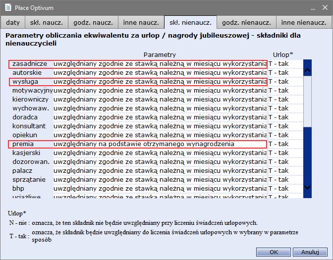The height and width of the screenshot is (260, 333).
Task: Click the 'T - tak :' legend label
Action: coord(19,236)
